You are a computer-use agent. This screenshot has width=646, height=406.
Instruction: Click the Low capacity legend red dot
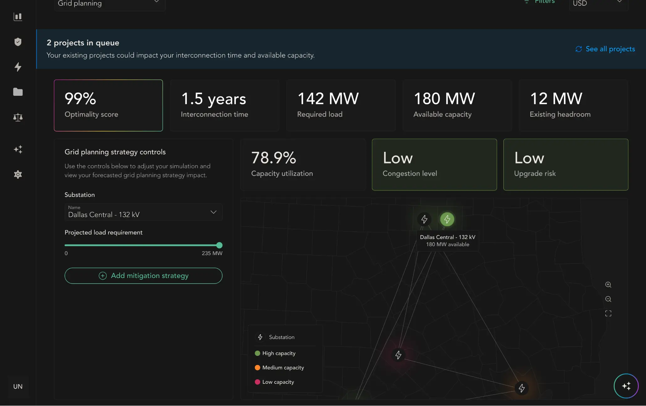coord(257,382)
